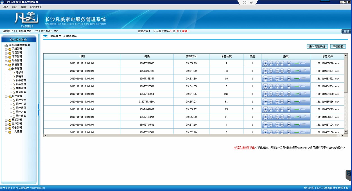Open 配件出库 under 配件管理

(x=21, y=116)
